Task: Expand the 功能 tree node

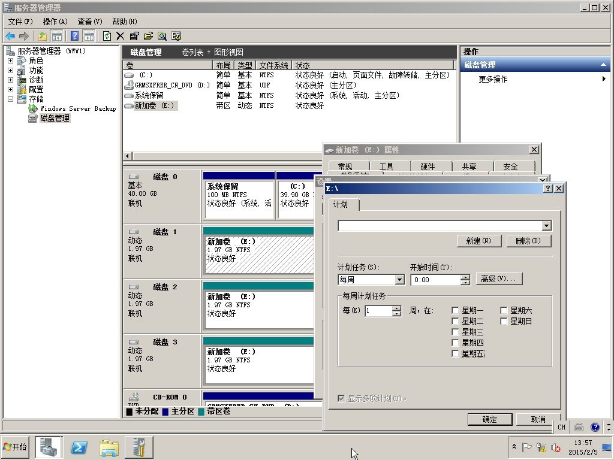Action: pos(10,71)
